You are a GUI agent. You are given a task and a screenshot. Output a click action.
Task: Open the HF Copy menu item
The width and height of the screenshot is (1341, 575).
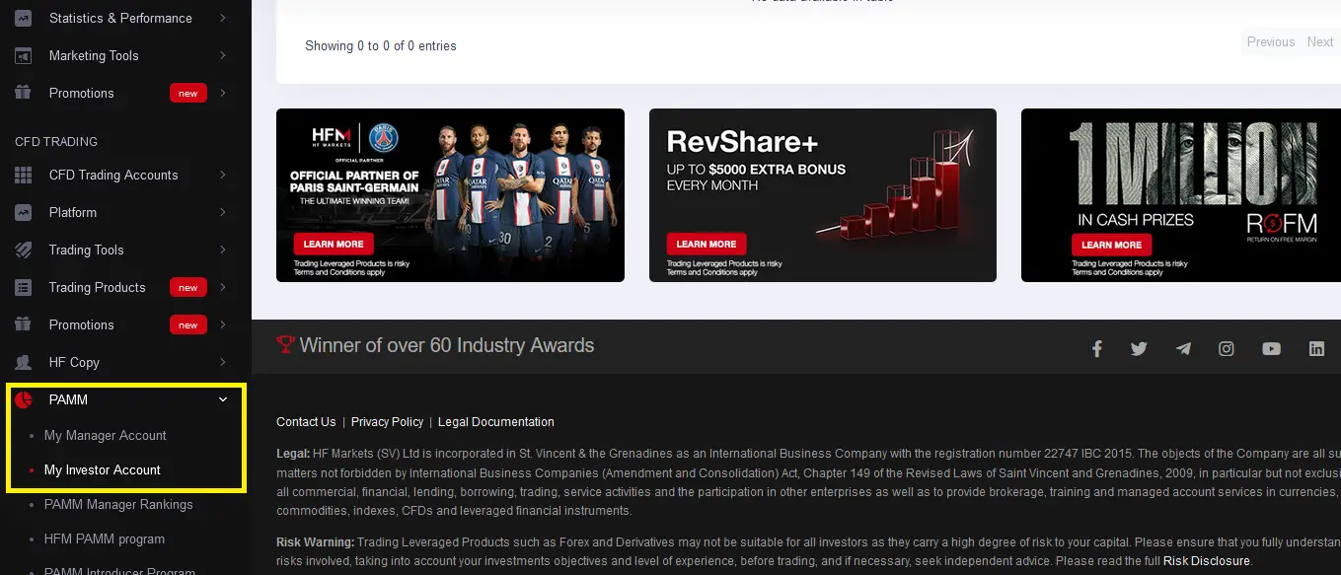click(x=74, y=362)
